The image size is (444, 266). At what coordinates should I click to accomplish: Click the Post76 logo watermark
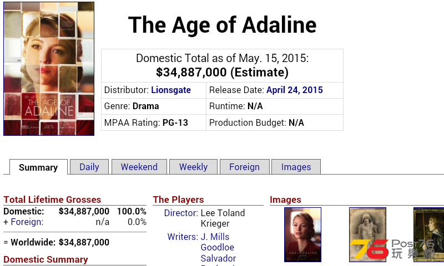[392, 249]
